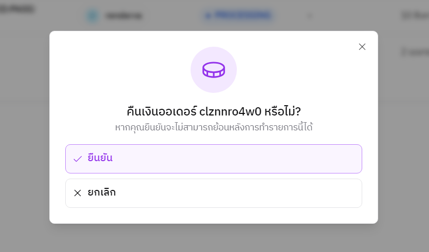Image resolution: width=429 pixels, height=252 pixels.
Task: Click the grey warning subtitle under the title
Action: (x=214, y=127)
